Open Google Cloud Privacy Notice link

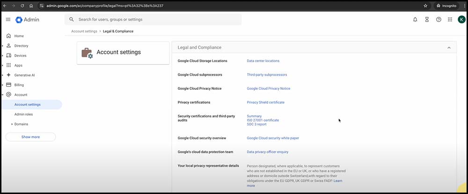click(x=268, y=88)
